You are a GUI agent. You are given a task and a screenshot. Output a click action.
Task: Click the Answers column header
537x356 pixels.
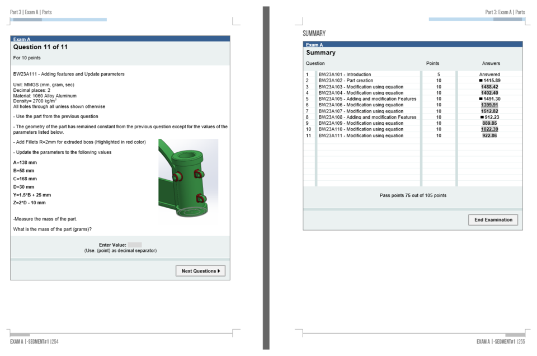pos(491,63)
